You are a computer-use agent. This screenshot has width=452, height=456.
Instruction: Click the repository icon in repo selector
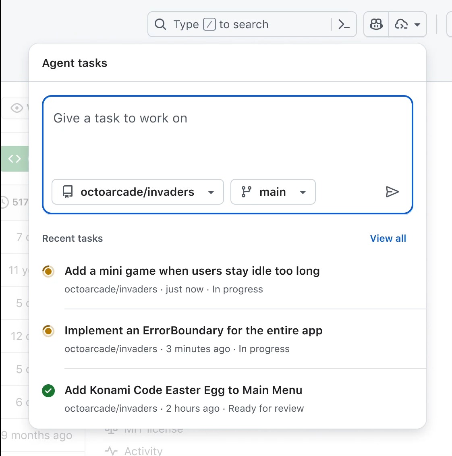(68, 192)
